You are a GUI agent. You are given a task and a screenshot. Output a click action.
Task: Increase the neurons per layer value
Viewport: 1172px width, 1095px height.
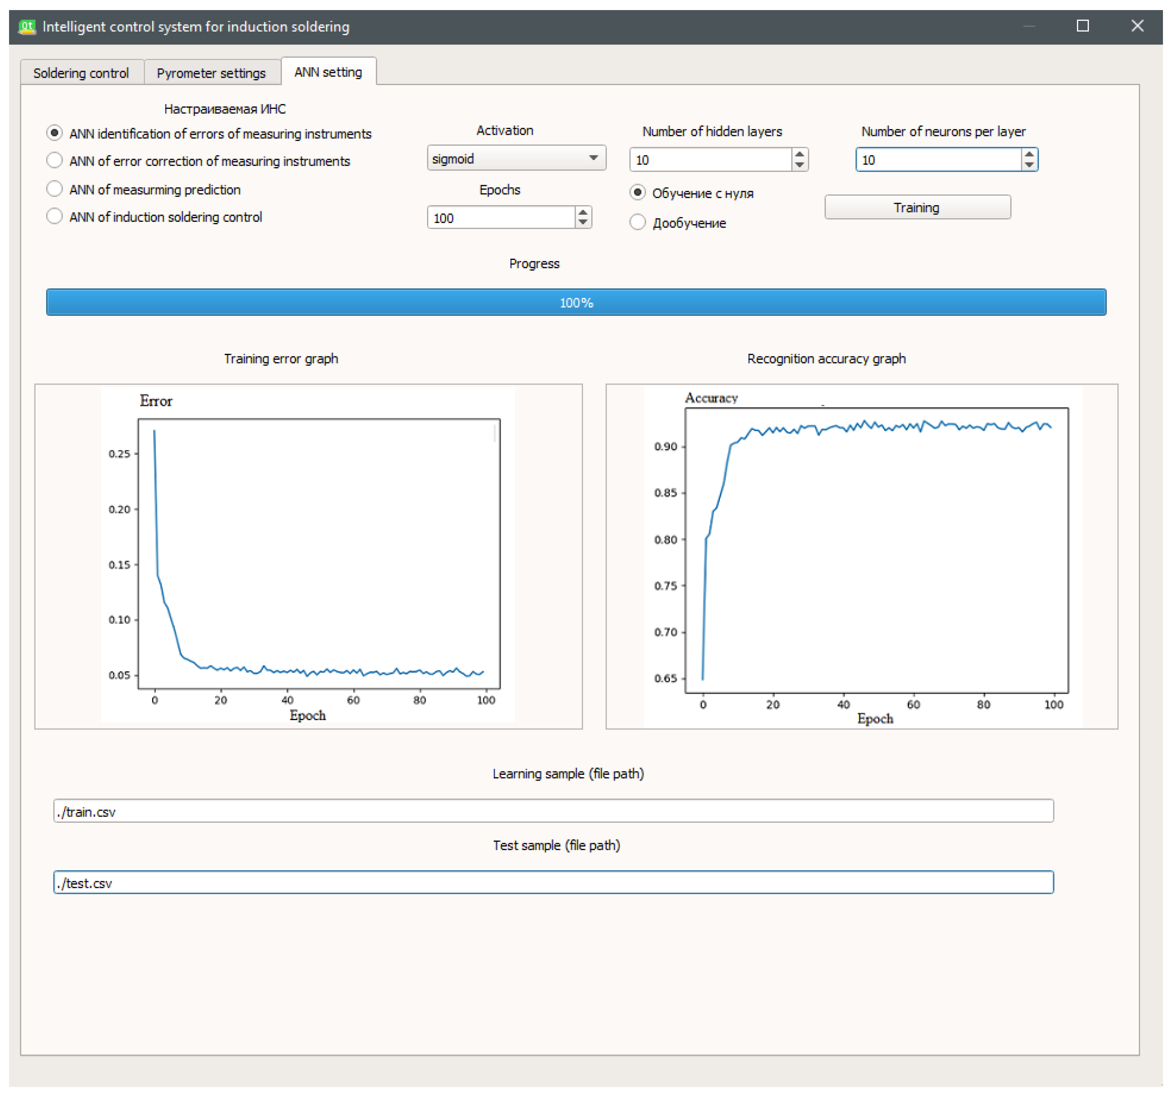point(1029,155)
